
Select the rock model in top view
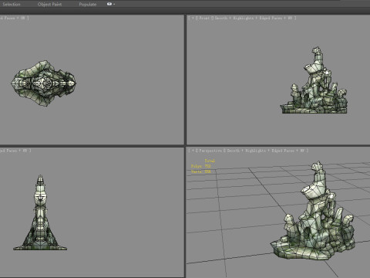[43, 83]
